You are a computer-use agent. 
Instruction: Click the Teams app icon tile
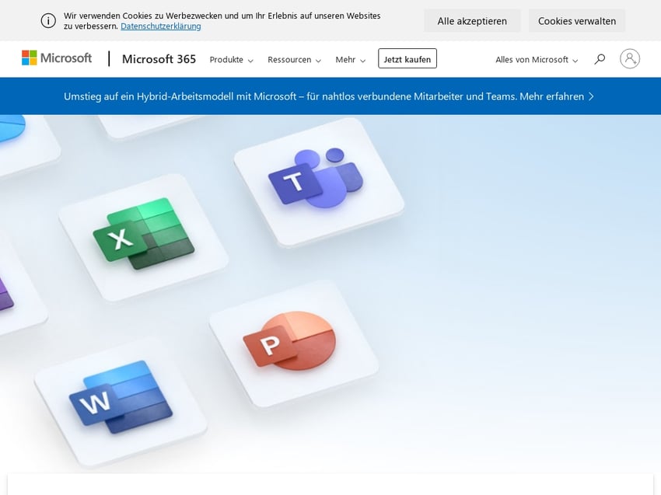click(317, 180)
